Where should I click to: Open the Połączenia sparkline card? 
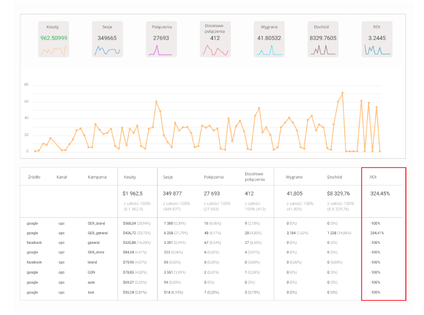click(x=161, y=39)
